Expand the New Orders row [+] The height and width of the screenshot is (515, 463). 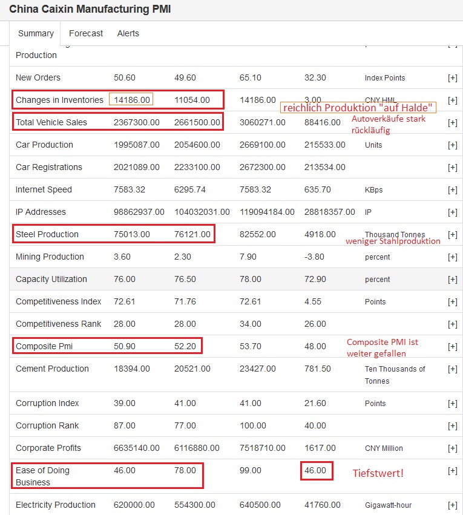(453, 78)
